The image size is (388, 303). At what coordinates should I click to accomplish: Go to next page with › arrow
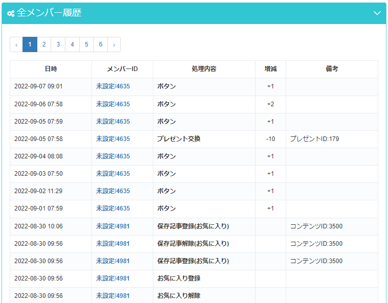coord(113,44)
